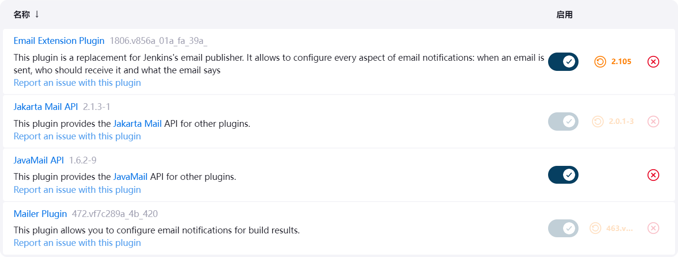
Task: Toggle the Jakarta Mail API enable switch
Action: 563,122
